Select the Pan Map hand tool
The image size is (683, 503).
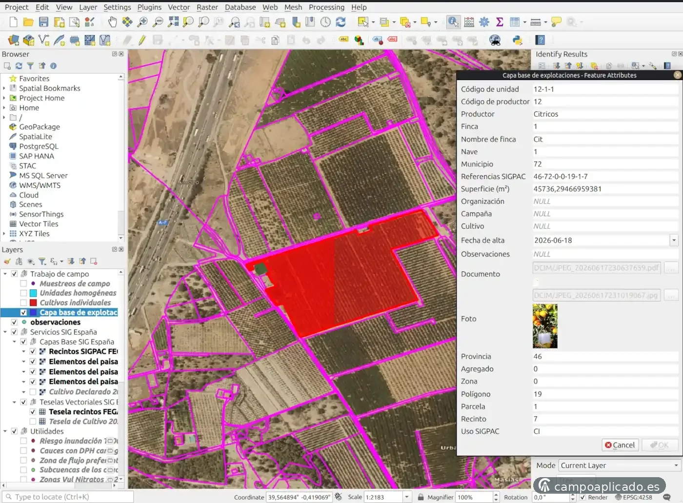[112, 22]
